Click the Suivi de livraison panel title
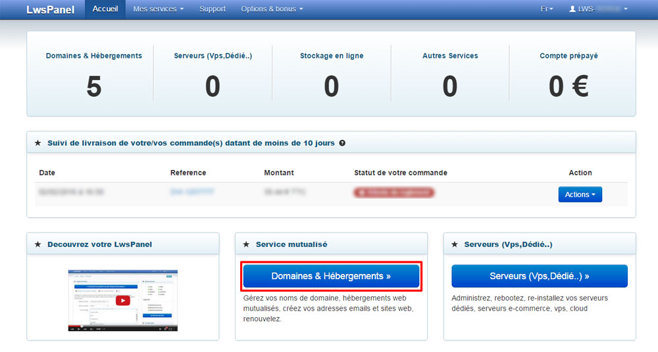The height and width of the screenshot is (352, 658). click(191, 143)
